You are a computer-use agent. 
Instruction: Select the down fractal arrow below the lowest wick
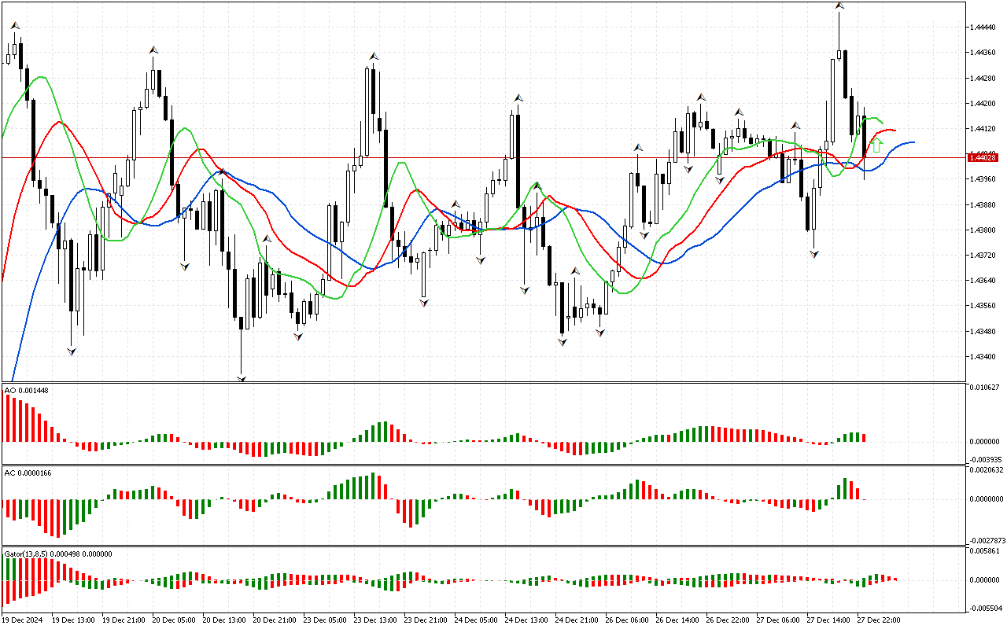click(242, 379)
